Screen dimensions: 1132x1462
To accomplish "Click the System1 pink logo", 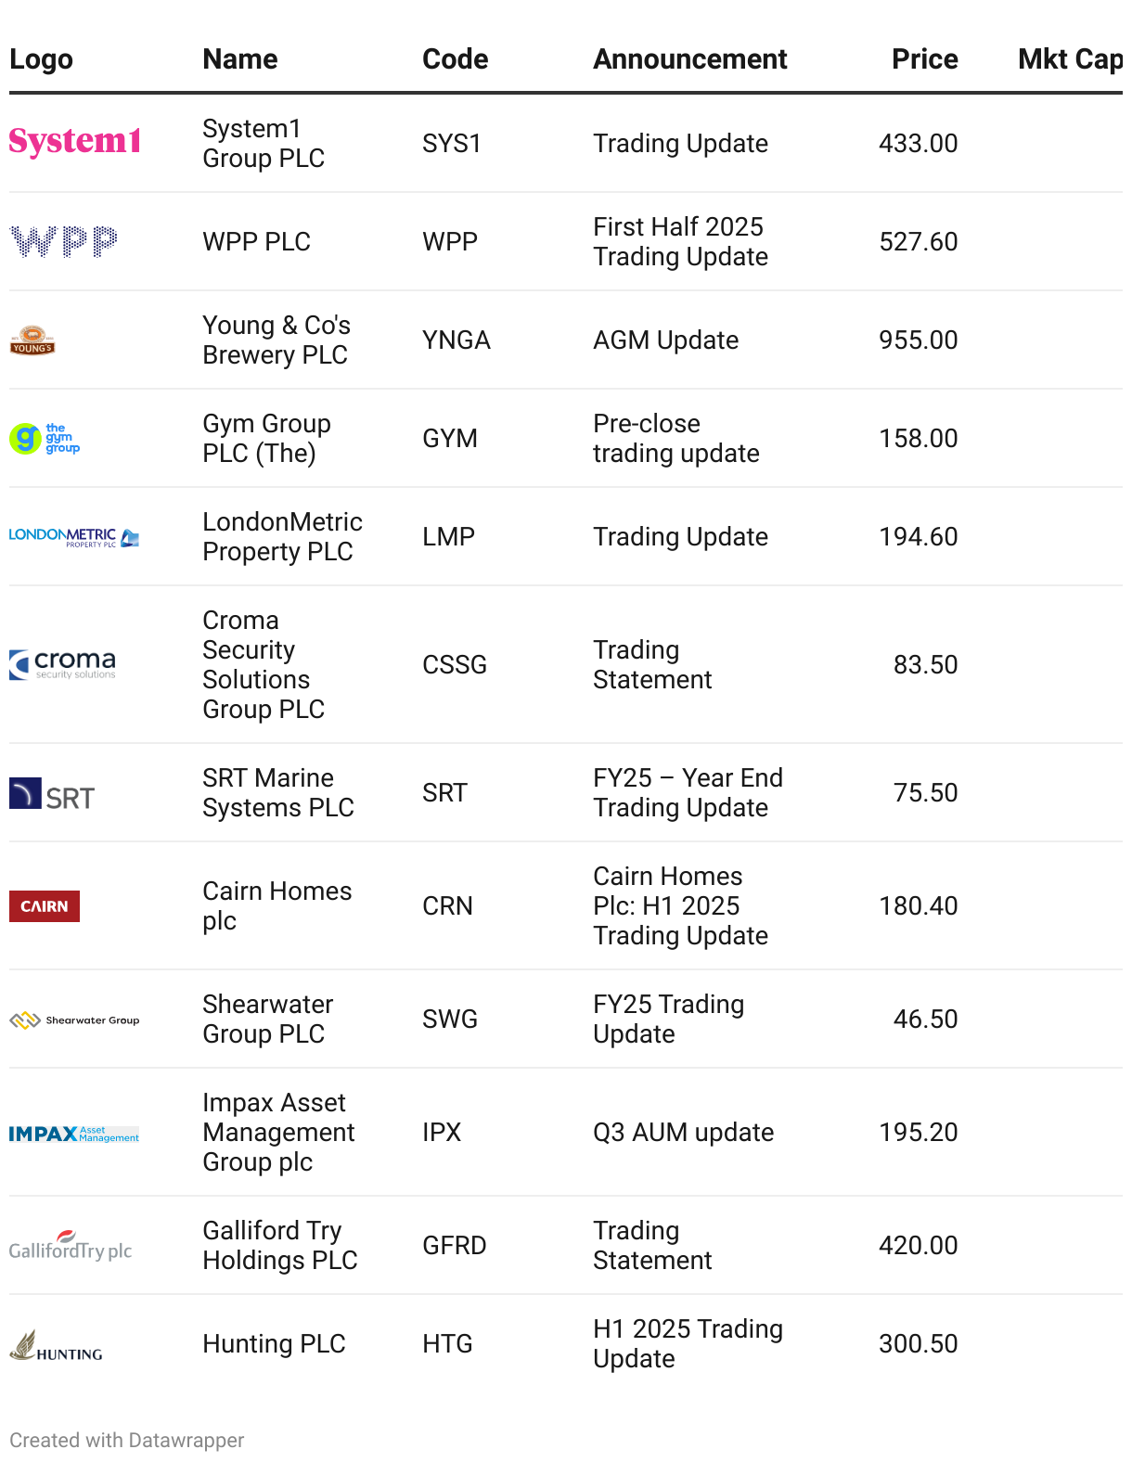I will (x=74, y=141).
